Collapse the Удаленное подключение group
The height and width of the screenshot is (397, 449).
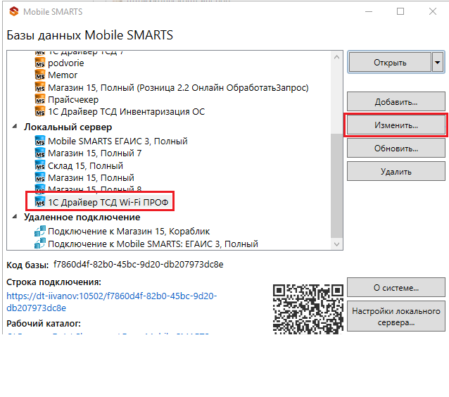click(15, 217)
